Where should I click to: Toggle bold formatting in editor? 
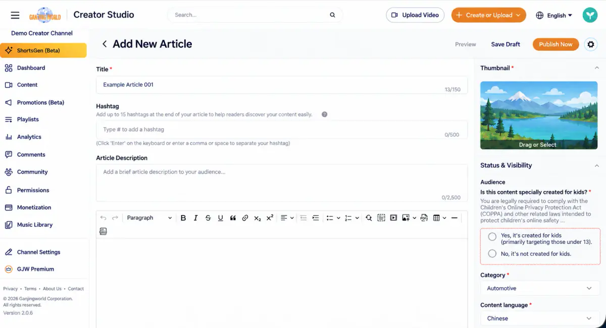pyautogui.click(x=183, y=218)
